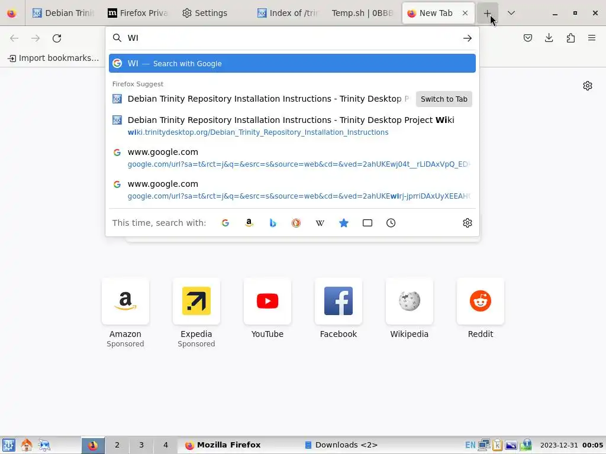The image size is (606, 454).
Task: Switch to the Debian Trinity tab
Action: point(63,13)
